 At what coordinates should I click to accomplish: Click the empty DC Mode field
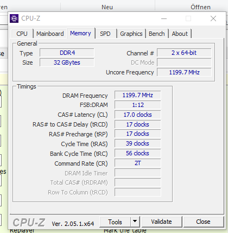(184, 62)
